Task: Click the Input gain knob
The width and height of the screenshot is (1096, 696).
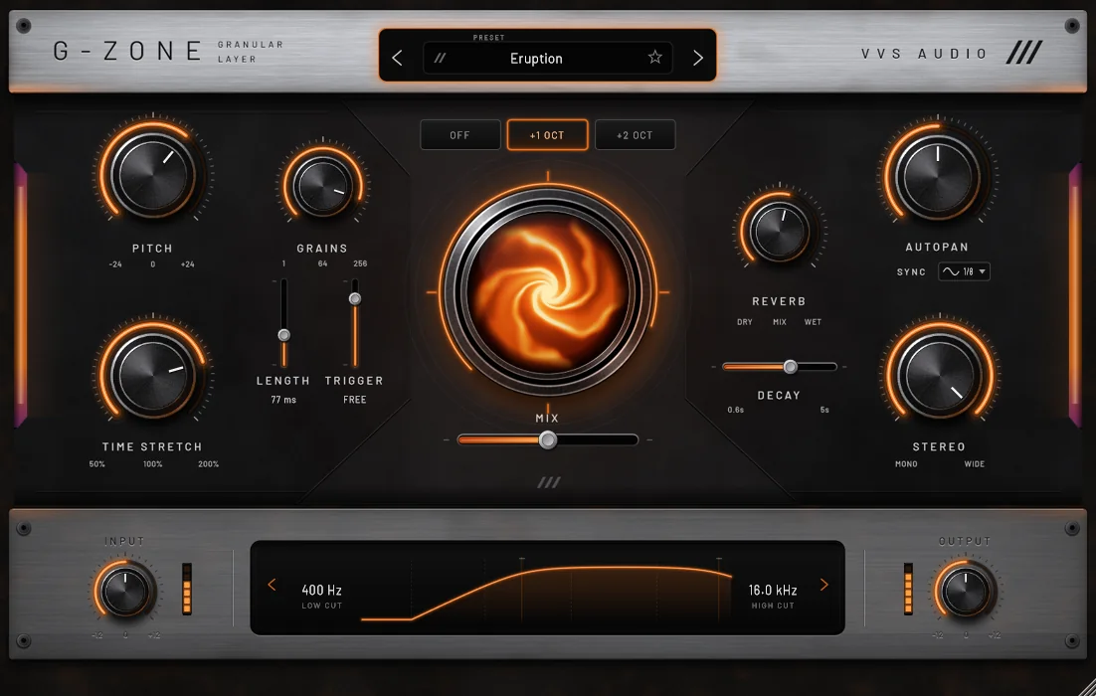Action: pos(126,592)
